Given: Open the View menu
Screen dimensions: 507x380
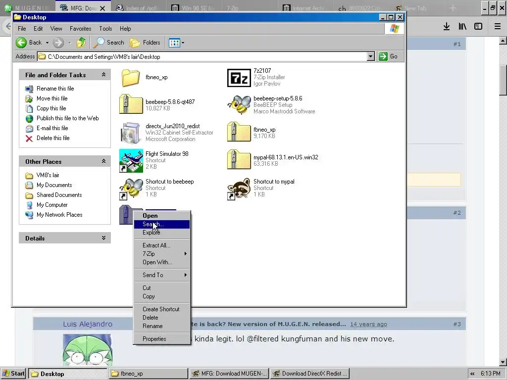Looking at the screenshot, I should pos(56,29).
